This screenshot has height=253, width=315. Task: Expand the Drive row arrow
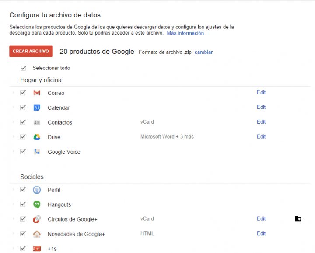(14, 137)
